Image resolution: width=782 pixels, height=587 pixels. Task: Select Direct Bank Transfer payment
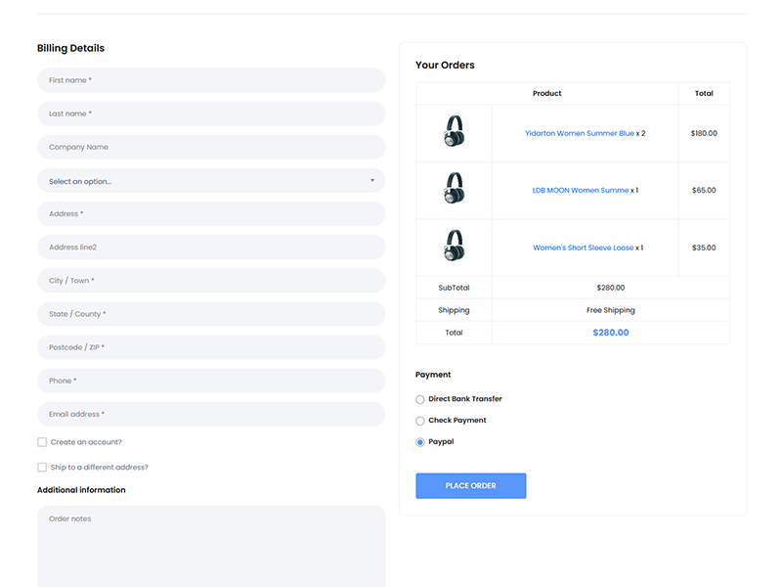click(420, 399)
